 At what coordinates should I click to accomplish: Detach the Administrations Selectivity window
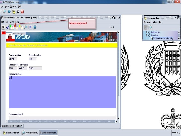click(113, 18)
